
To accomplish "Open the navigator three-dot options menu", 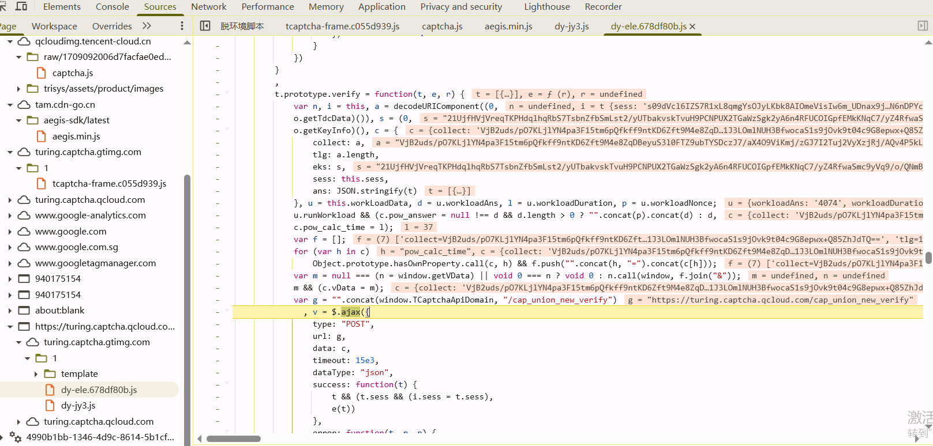I will click(x=182, y=26).
